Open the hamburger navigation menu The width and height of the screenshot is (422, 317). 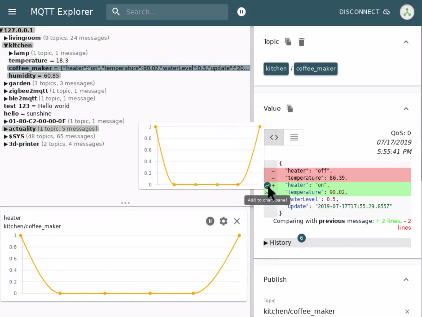[12, 12]
